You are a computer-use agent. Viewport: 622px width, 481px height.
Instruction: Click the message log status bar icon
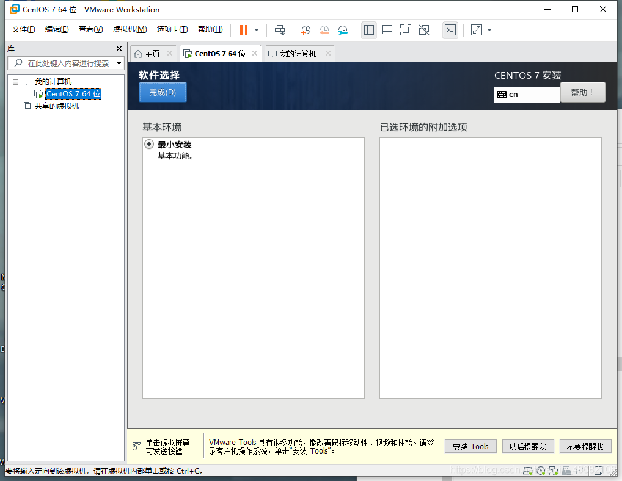click(x=599, y=471)
